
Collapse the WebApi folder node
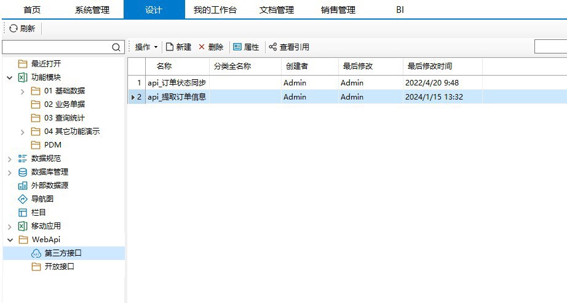point(9,240)
